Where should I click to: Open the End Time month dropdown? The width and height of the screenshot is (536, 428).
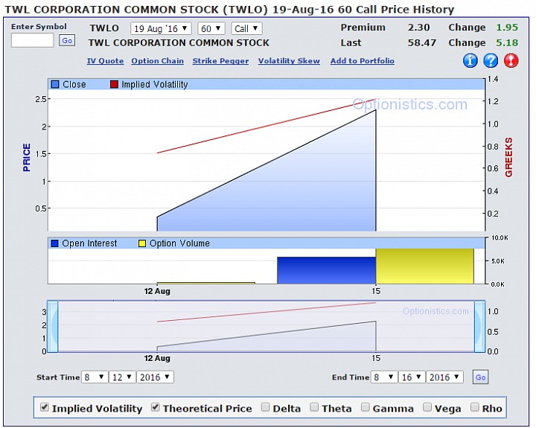(x=384, y=377)
